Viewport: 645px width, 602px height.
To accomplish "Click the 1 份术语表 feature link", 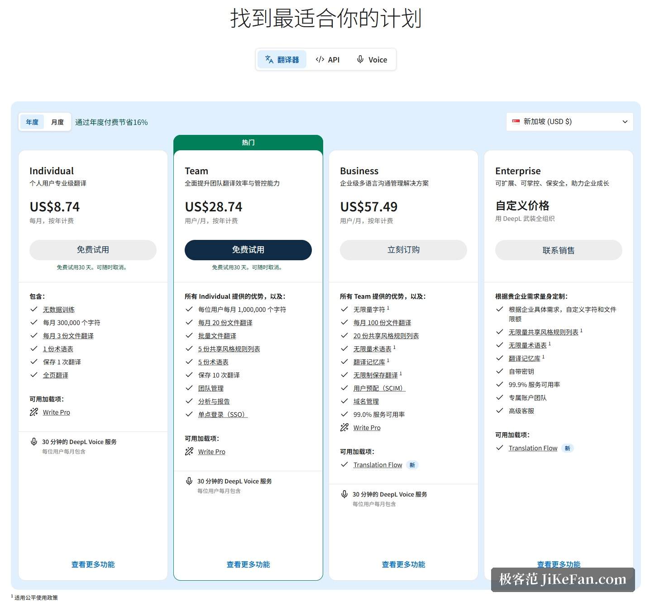I will tap(58, 349).
